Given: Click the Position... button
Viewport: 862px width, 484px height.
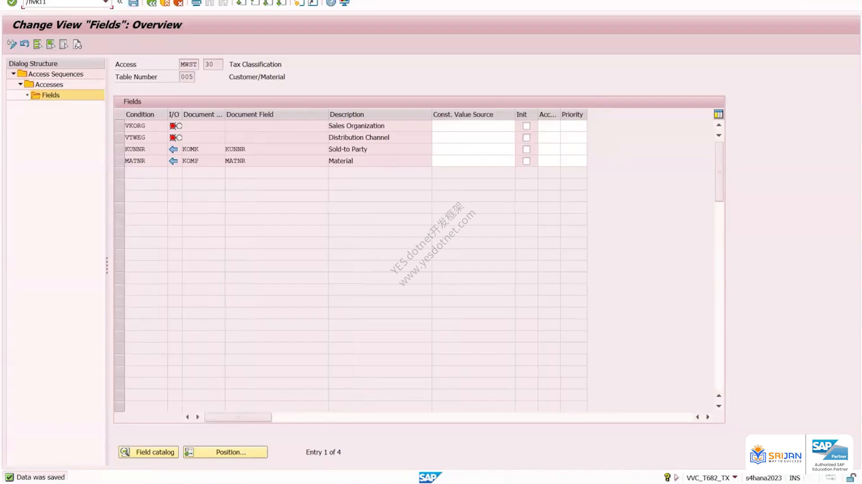Looking at the screenshot, I should point(225,452).
